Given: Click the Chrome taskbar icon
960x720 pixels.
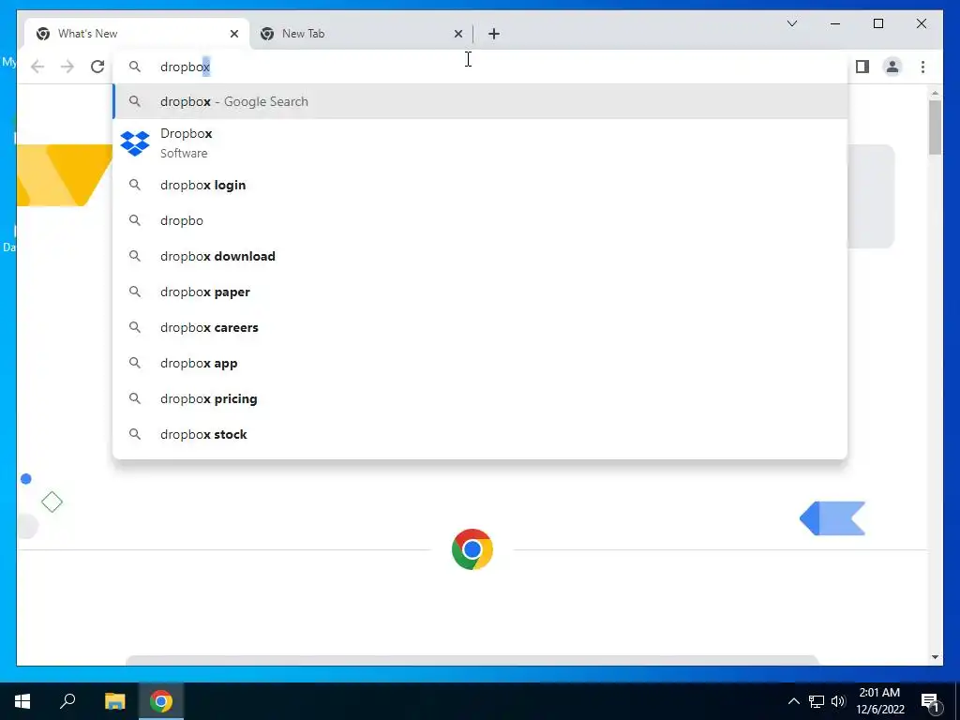Looking at the screenshot, I should [161, 701].
